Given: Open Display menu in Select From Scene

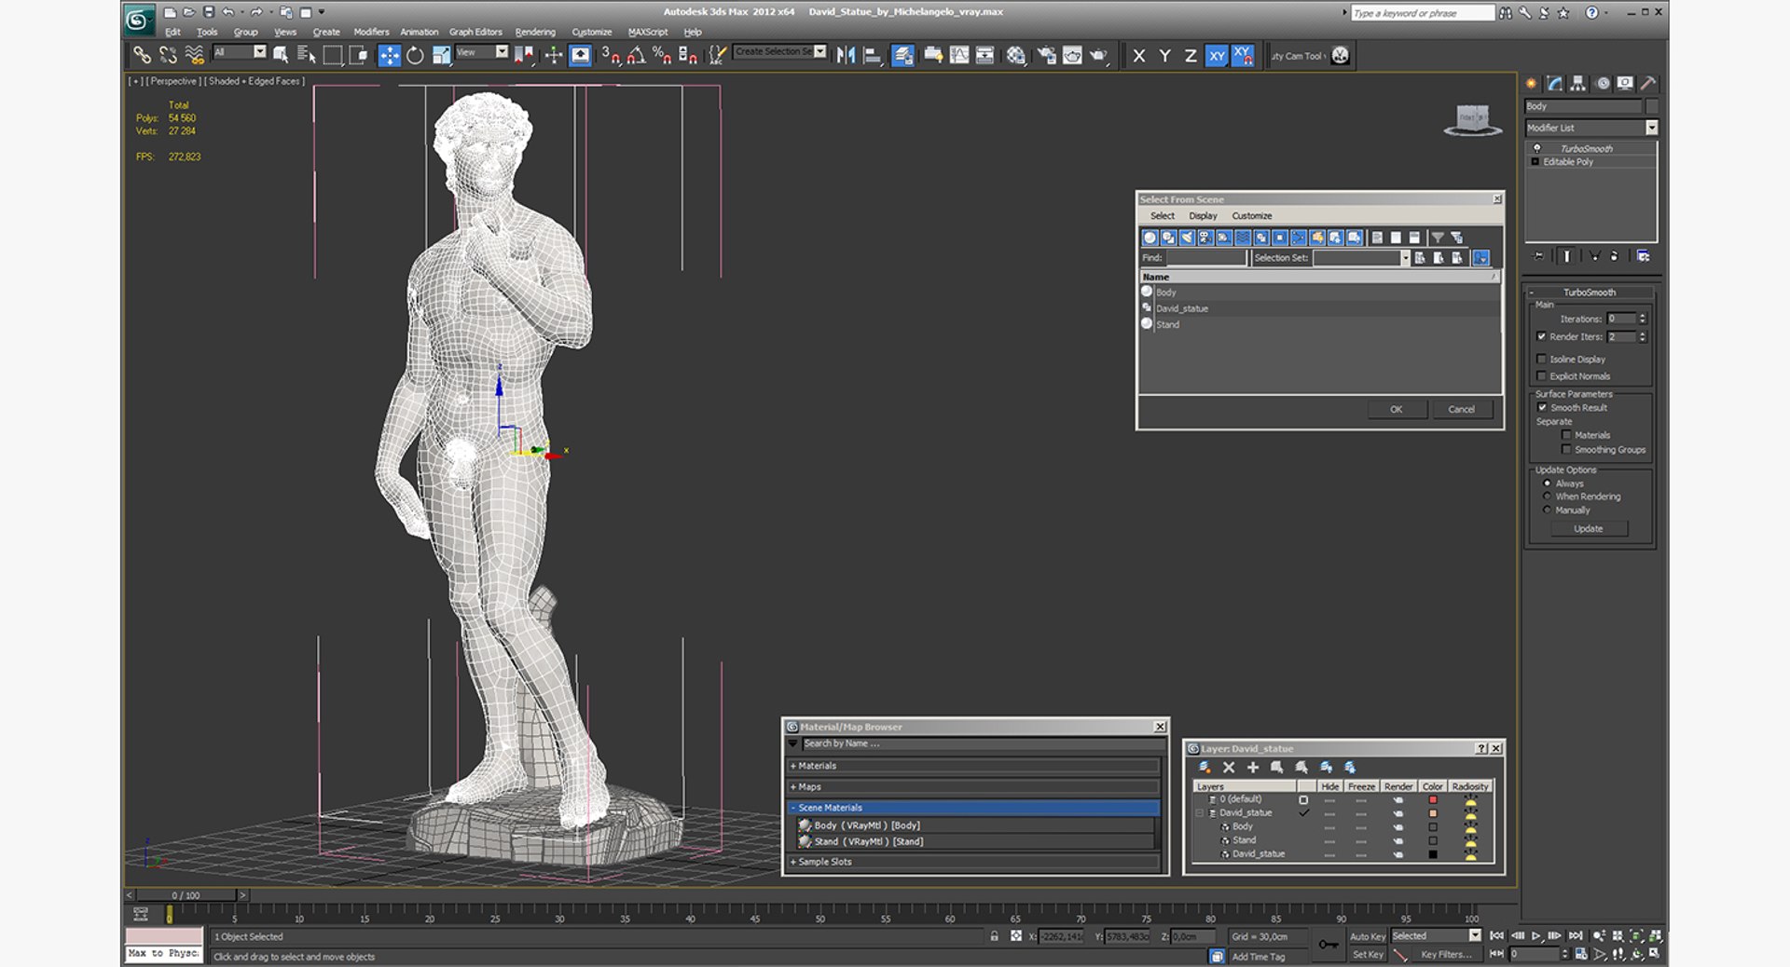Looking at the screenshot, I should 1203,215.
